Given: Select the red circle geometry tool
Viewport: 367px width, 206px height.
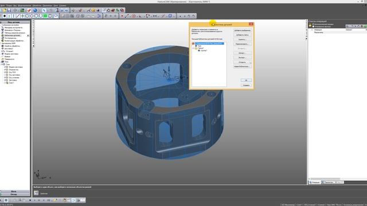Looking at the screenshot, I should pos(134,16).
